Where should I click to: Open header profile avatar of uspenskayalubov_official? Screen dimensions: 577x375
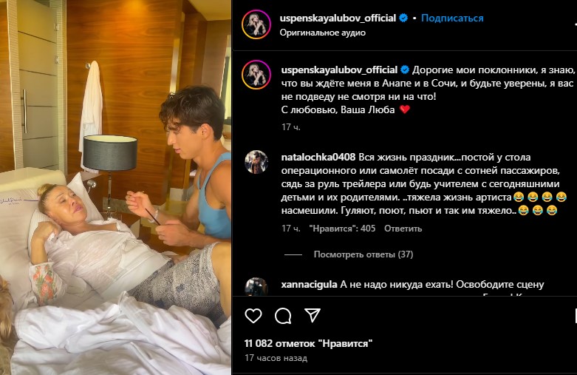click(x=256, y=24)
